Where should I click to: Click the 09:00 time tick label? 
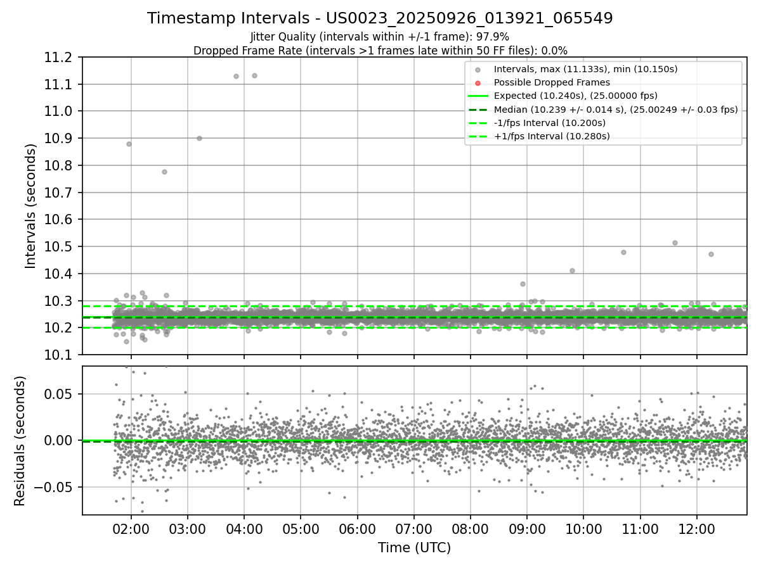tap(527, 529)
